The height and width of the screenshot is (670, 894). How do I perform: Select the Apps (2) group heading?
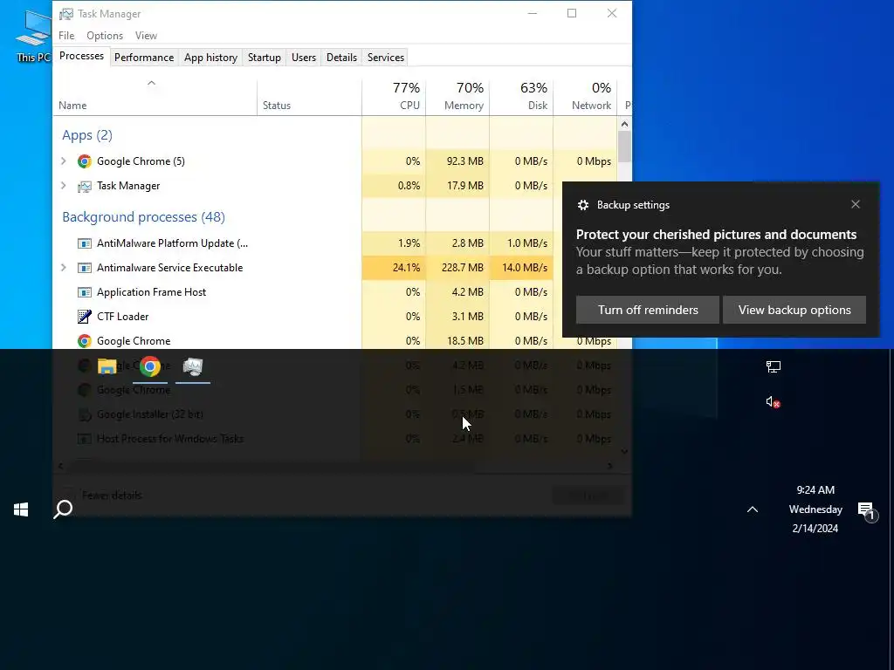86,135
